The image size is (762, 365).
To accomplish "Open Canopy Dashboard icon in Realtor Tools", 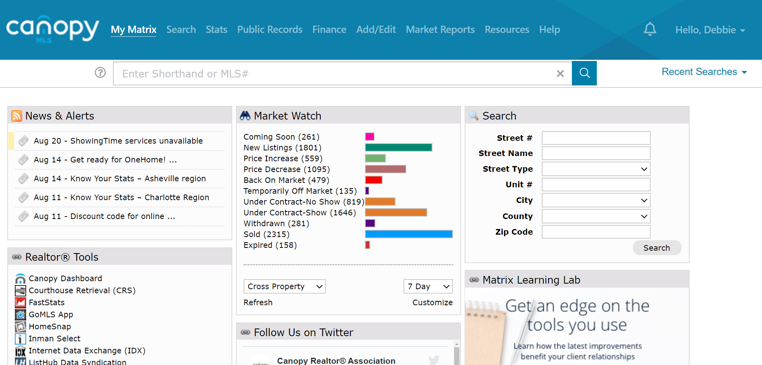I will [x=20, y=278].
